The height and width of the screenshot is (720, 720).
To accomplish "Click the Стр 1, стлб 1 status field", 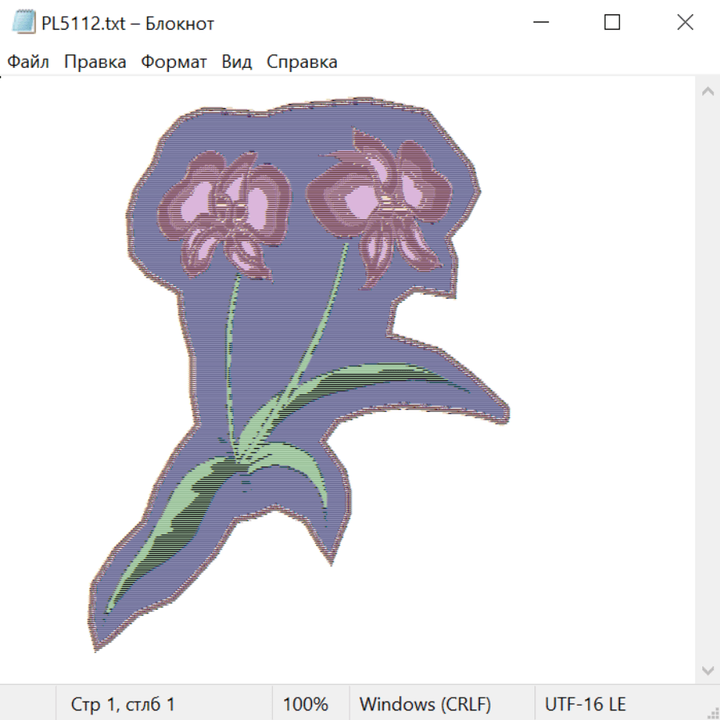I will coord(122,705).
